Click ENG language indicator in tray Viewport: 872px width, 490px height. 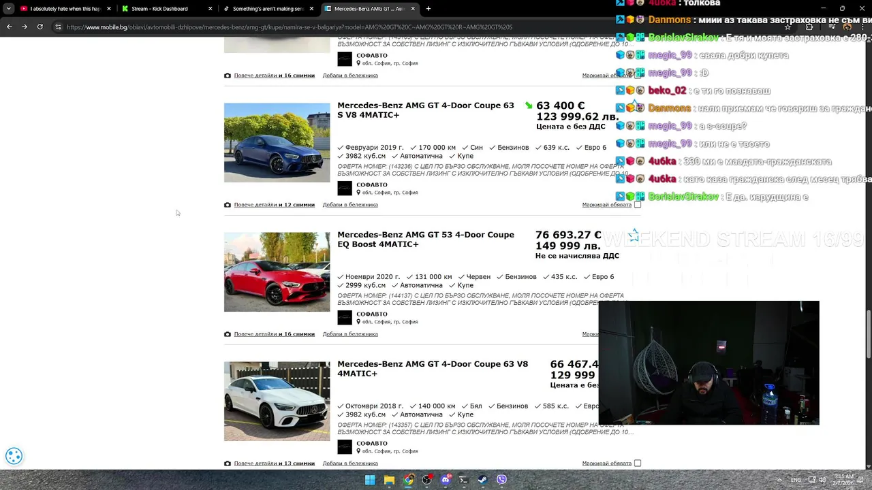796,480
